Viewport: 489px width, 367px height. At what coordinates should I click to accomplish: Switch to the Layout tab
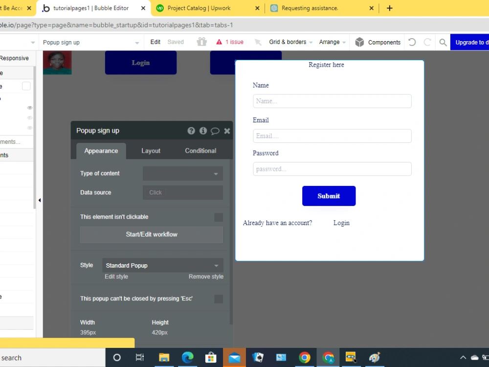click(x=151, y=151)
